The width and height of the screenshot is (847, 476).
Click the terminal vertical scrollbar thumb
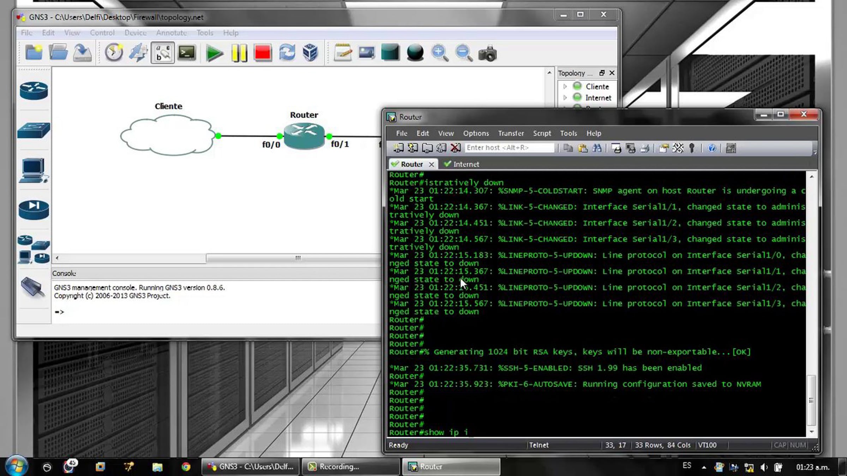coord(811,400)
